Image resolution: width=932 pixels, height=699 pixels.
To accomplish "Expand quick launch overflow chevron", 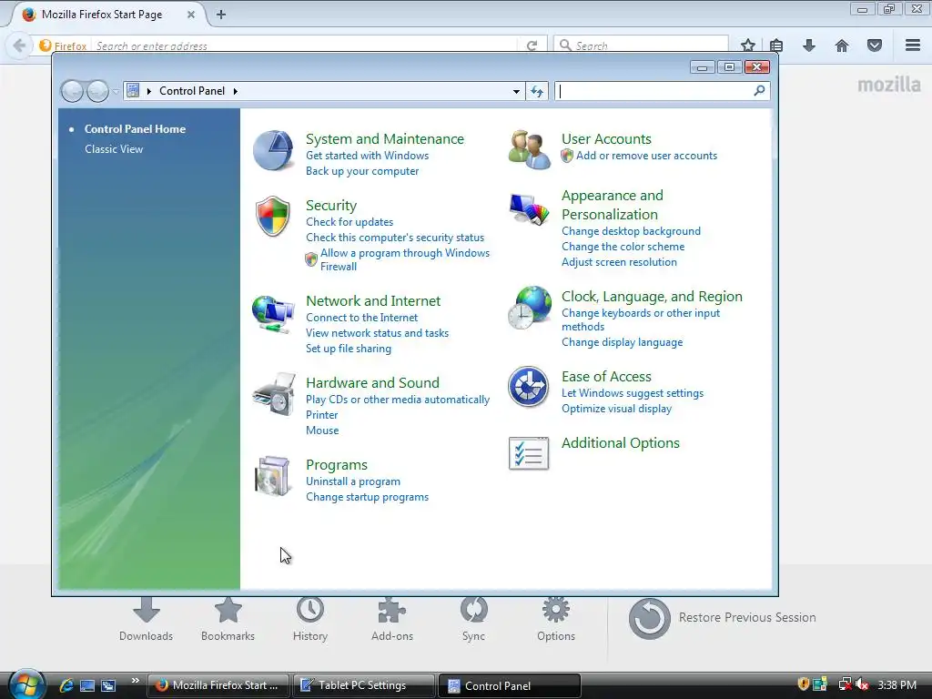I will click(x=135, y=681).
